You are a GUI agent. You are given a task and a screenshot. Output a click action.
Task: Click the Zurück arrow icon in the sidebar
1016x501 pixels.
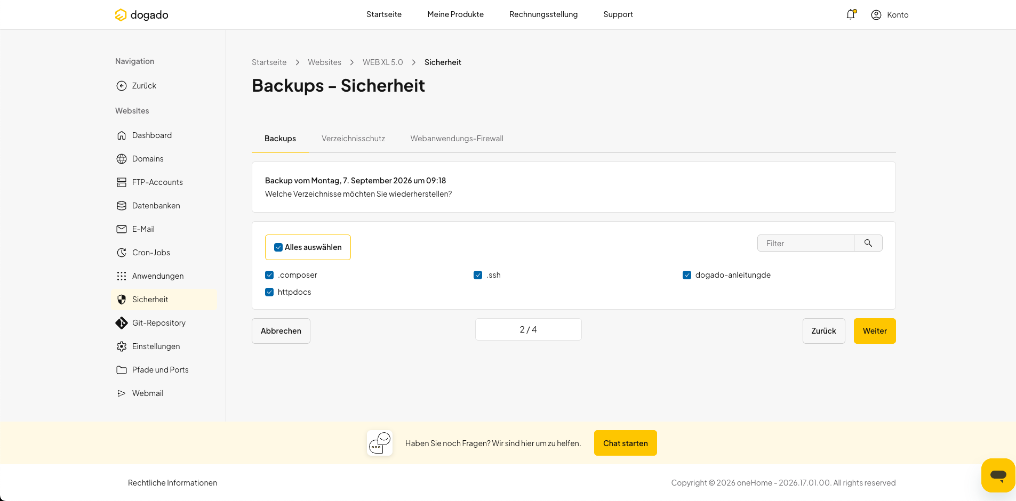(122, 86)
